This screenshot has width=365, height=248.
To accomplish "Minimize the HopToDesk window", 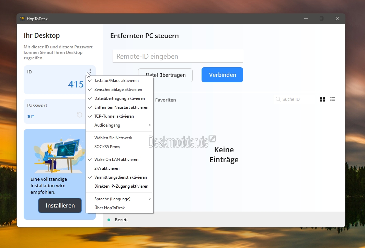I will (306, 19).
